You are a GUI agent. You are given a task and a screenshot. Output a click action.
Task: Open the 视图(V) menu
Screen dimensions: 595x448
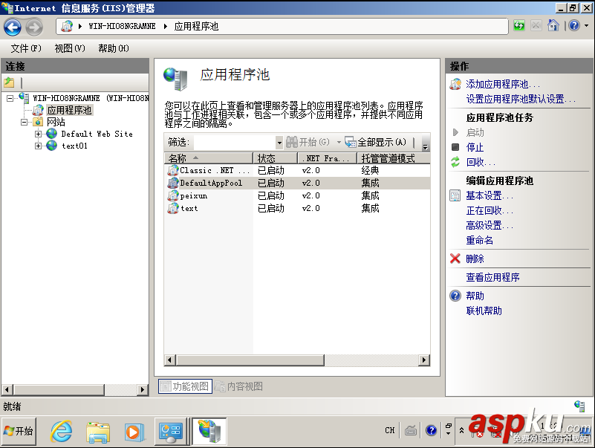(69, 48)
